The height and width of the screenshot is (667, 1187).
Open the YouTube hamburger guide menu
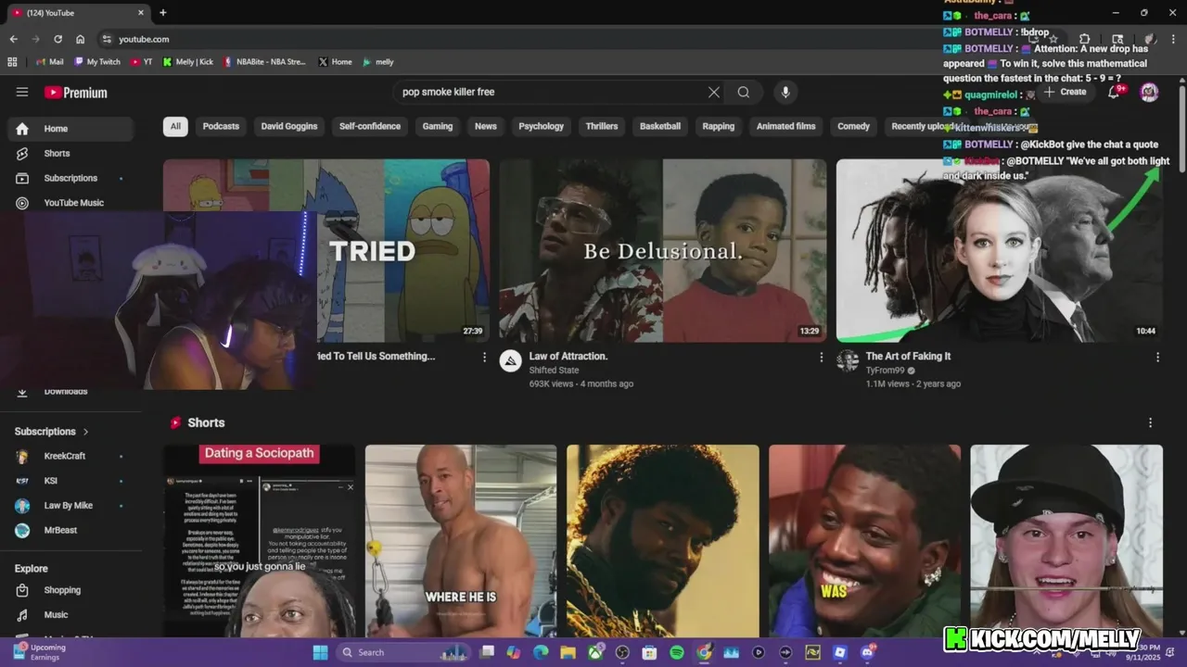click(22, 92)
